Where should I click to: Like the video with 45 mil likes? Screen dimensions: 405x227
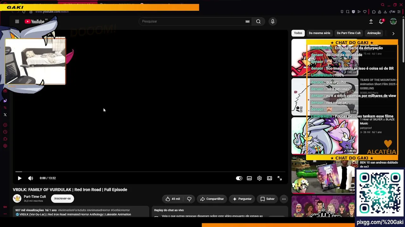click(x=172, y=199)
